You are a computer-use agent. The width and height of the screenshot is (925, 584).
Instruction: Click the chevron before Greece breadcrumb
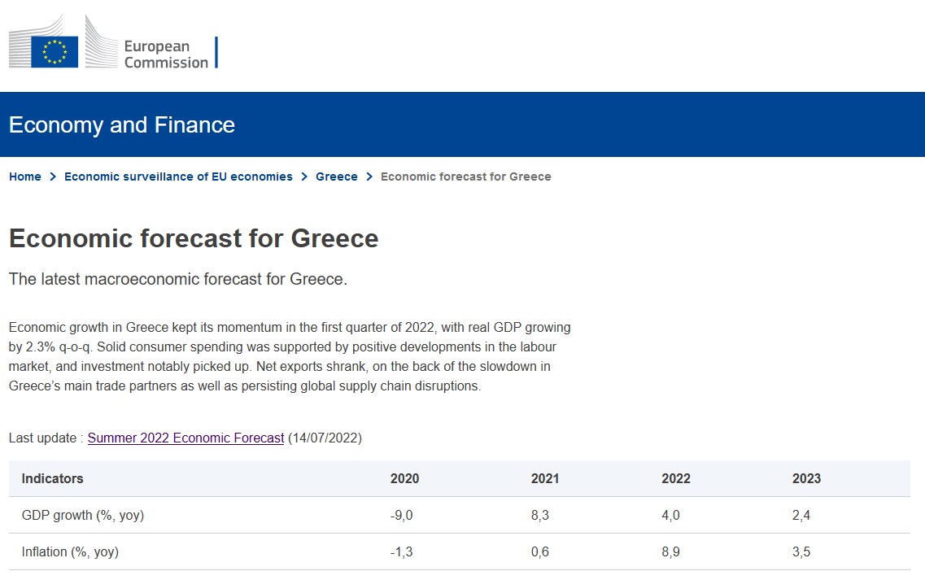coord(304,177)
